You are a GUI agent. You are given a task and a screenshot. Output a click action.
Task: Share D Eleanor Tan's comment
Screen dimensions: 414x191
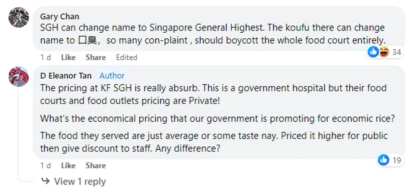click(95, 166)
